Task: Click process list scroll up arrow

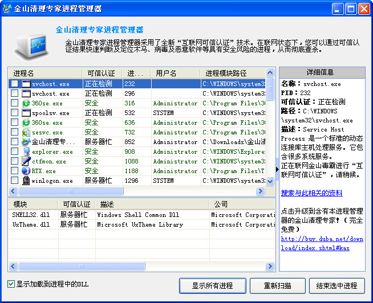Action: click(x=270, y=72)
